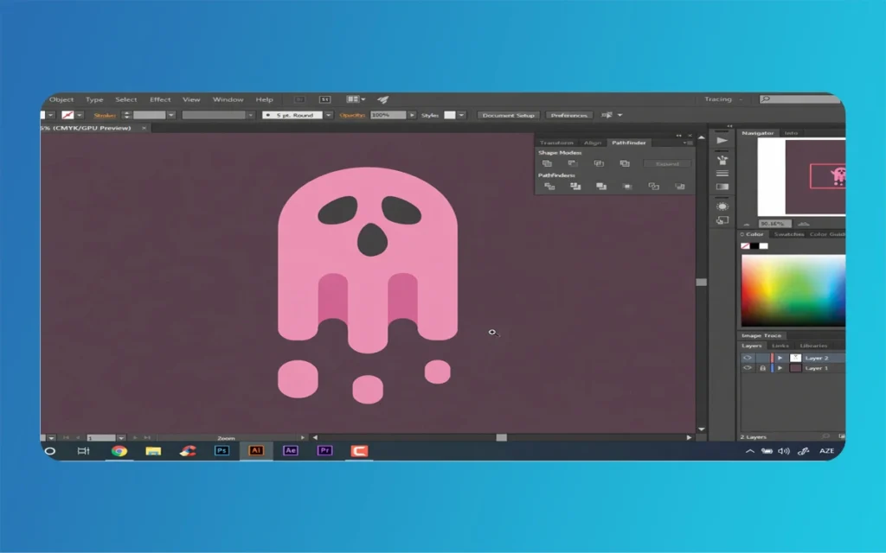Apply the Minus Front shape mode

pos(573,163)
